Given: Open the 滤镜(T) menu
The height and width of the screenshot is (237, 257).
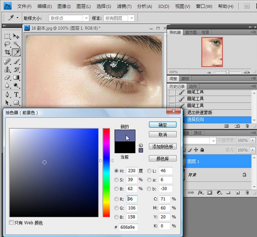Looking at the screenshot, I should coord(124,6).
